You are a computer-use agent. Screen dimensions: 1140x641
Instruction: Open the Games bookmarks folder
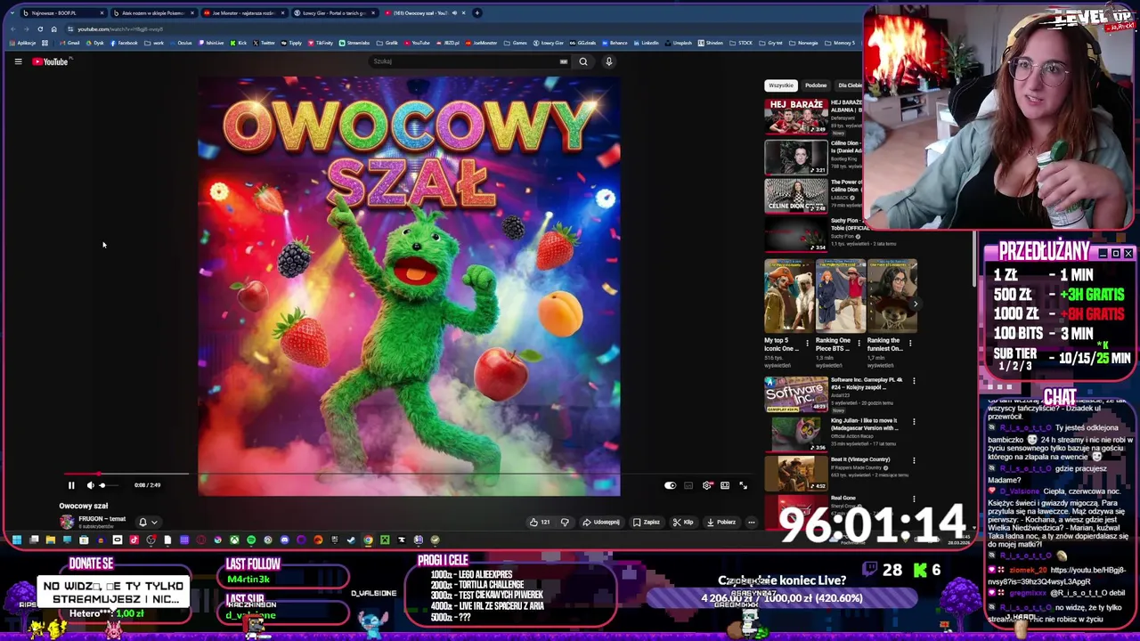pos(517,43)
